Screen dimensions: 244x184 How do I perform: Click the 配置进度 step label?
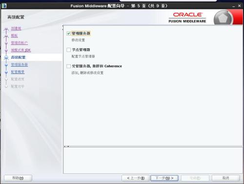click(18, 79)
